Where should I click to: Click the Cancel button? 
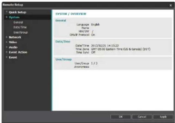(142, 117)
